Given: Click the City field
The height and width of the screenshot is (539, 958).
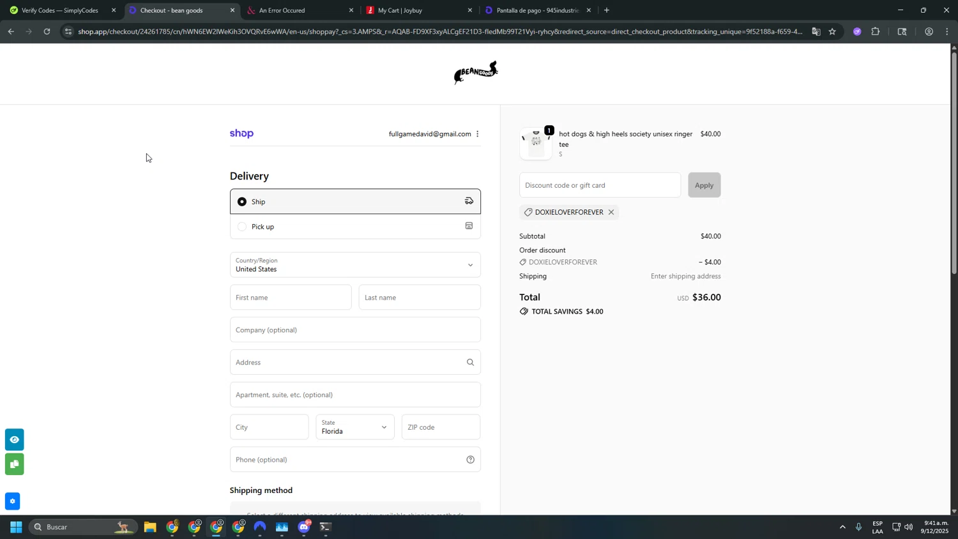Looking at the screenshot, I should (269, 427).
